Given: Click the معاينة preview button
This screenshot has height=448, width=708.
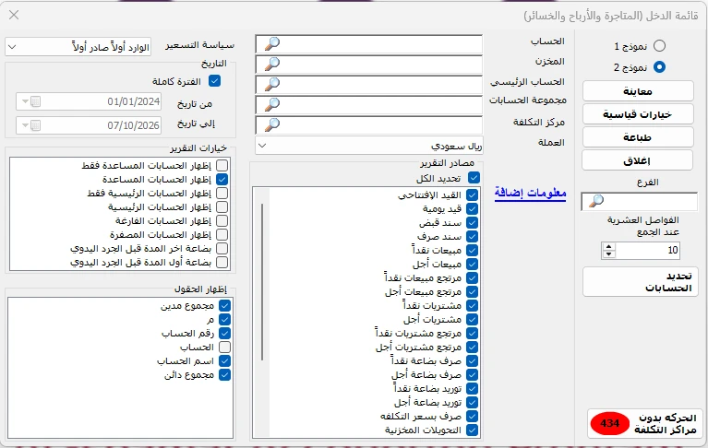Looking at the screenshot, I should tap(638, 91).
